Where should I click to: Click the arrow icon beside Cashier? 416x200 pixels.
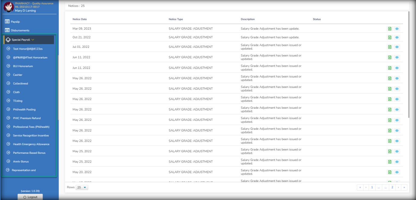[x=8, y=75]
